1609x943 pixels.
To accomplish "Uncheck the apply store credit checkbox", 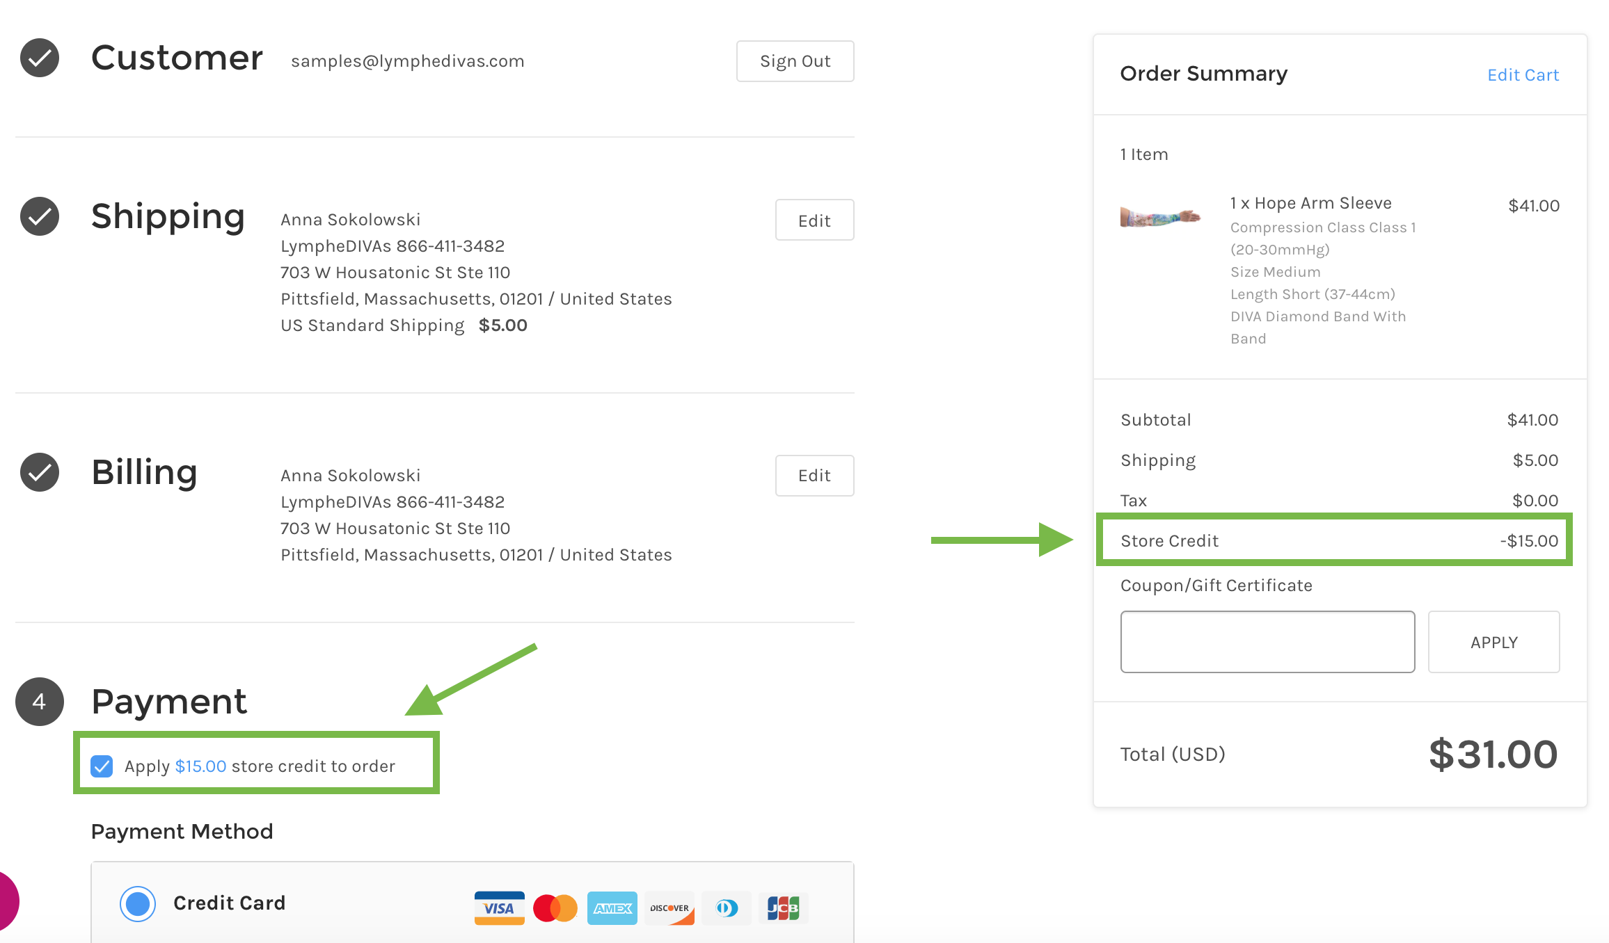I will (x=102, y=766).
